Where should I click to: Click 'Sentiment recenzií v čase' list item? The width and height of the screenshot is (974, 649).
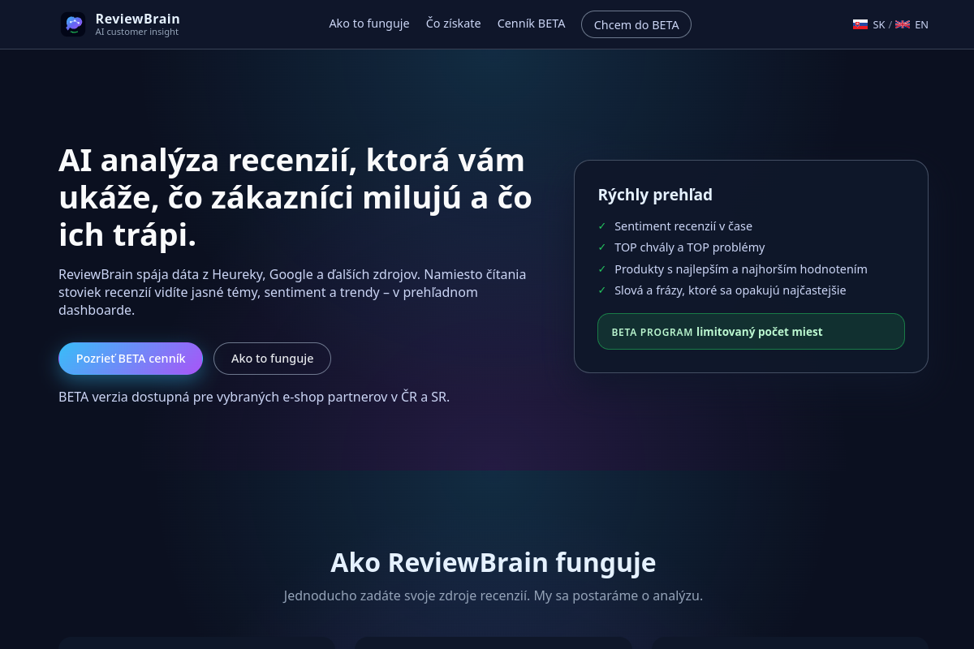tap(683, 226)
